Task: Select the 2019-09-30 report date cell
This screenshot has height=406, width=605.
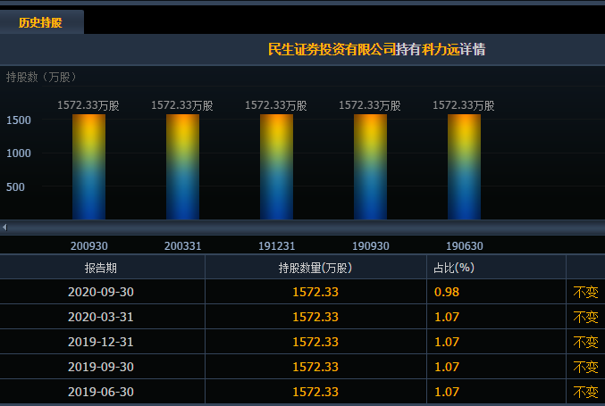Action: (x=101, y=367)
